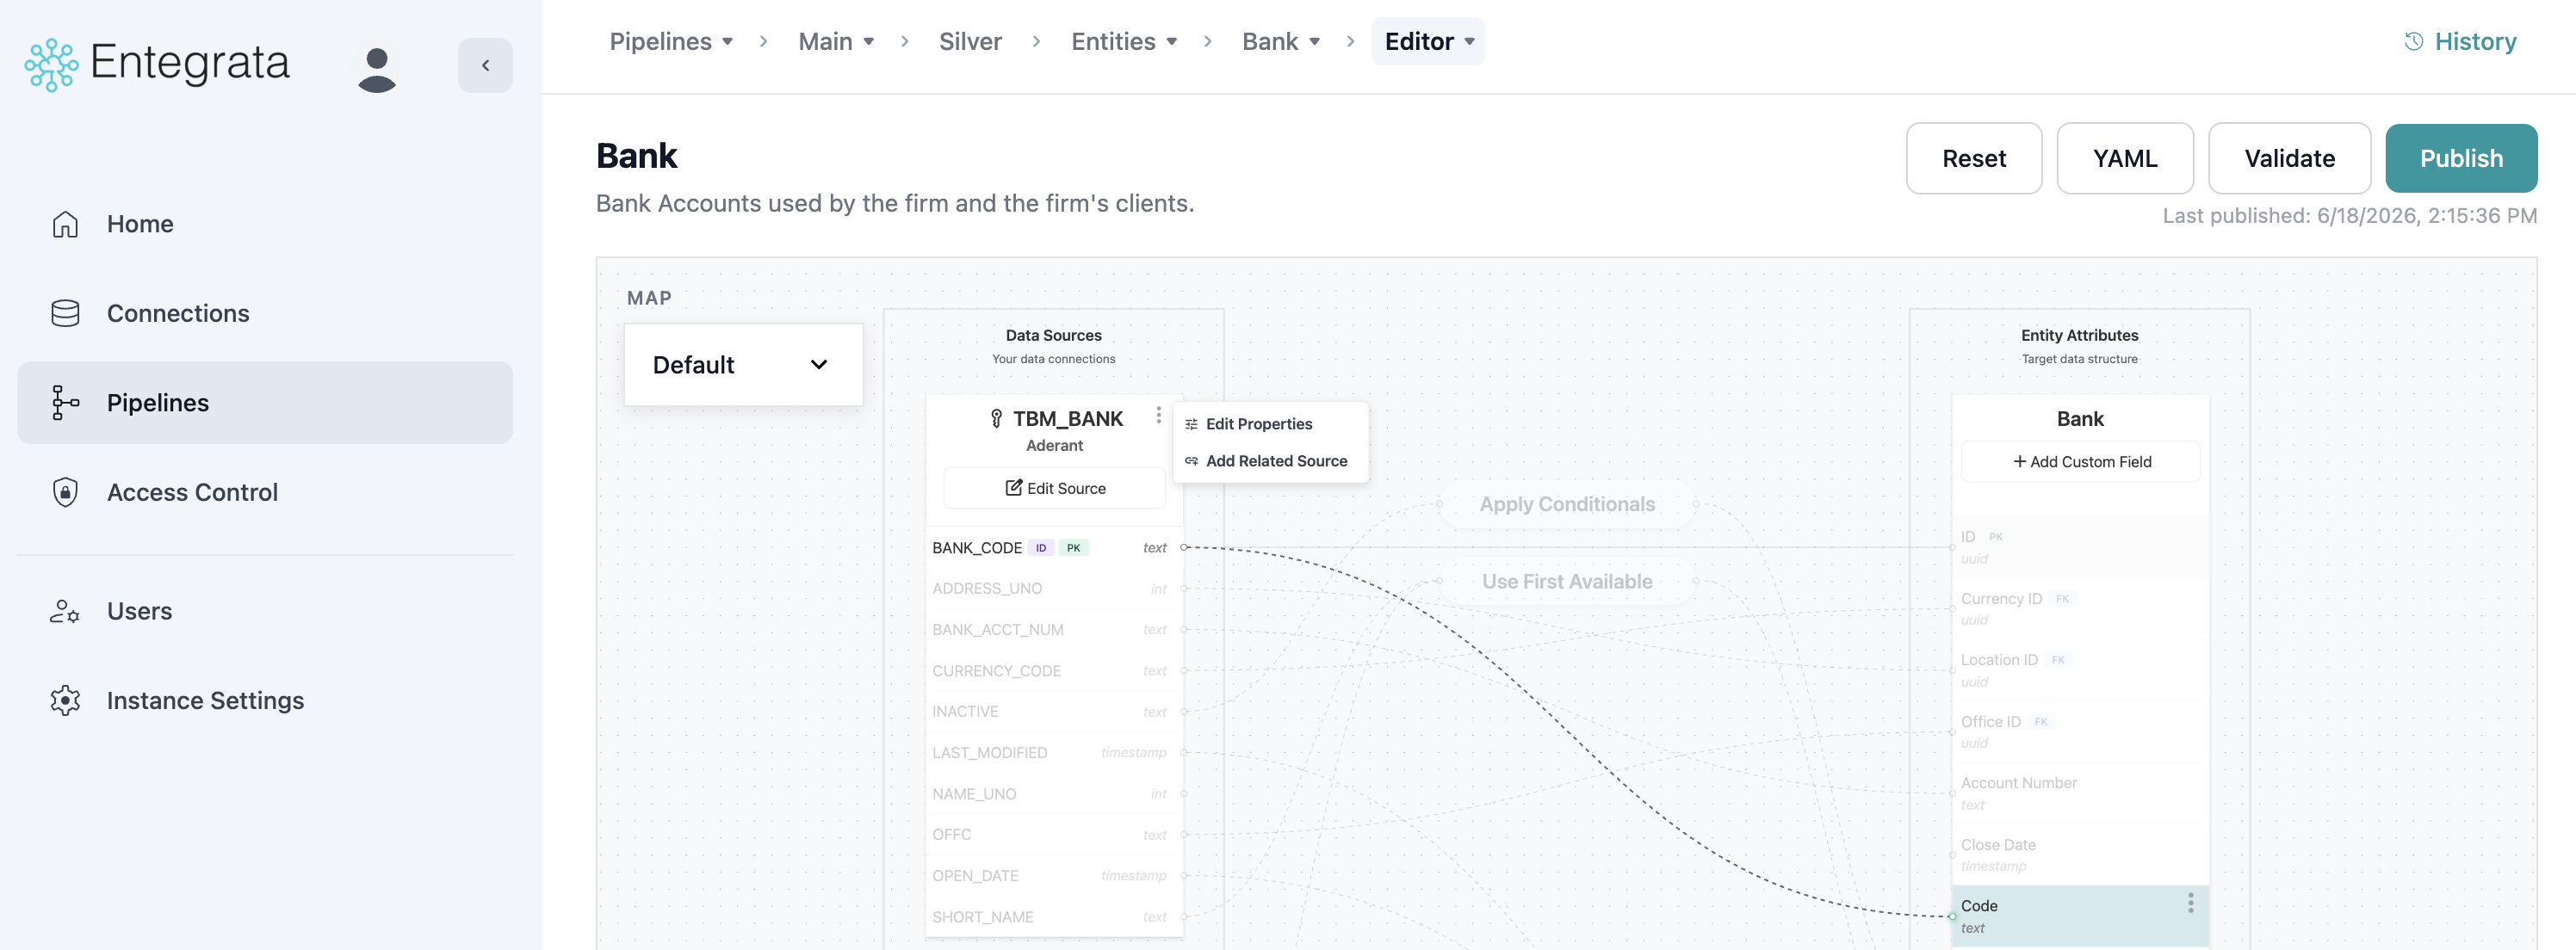Click the pencil icon on Edit Source
2576x950 pixels.
[1013, 488]
